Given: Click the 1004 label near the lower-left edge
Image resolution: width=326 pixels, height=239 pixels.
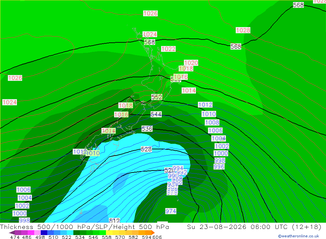Looking at the screenshot, I should tap(25, 198).
